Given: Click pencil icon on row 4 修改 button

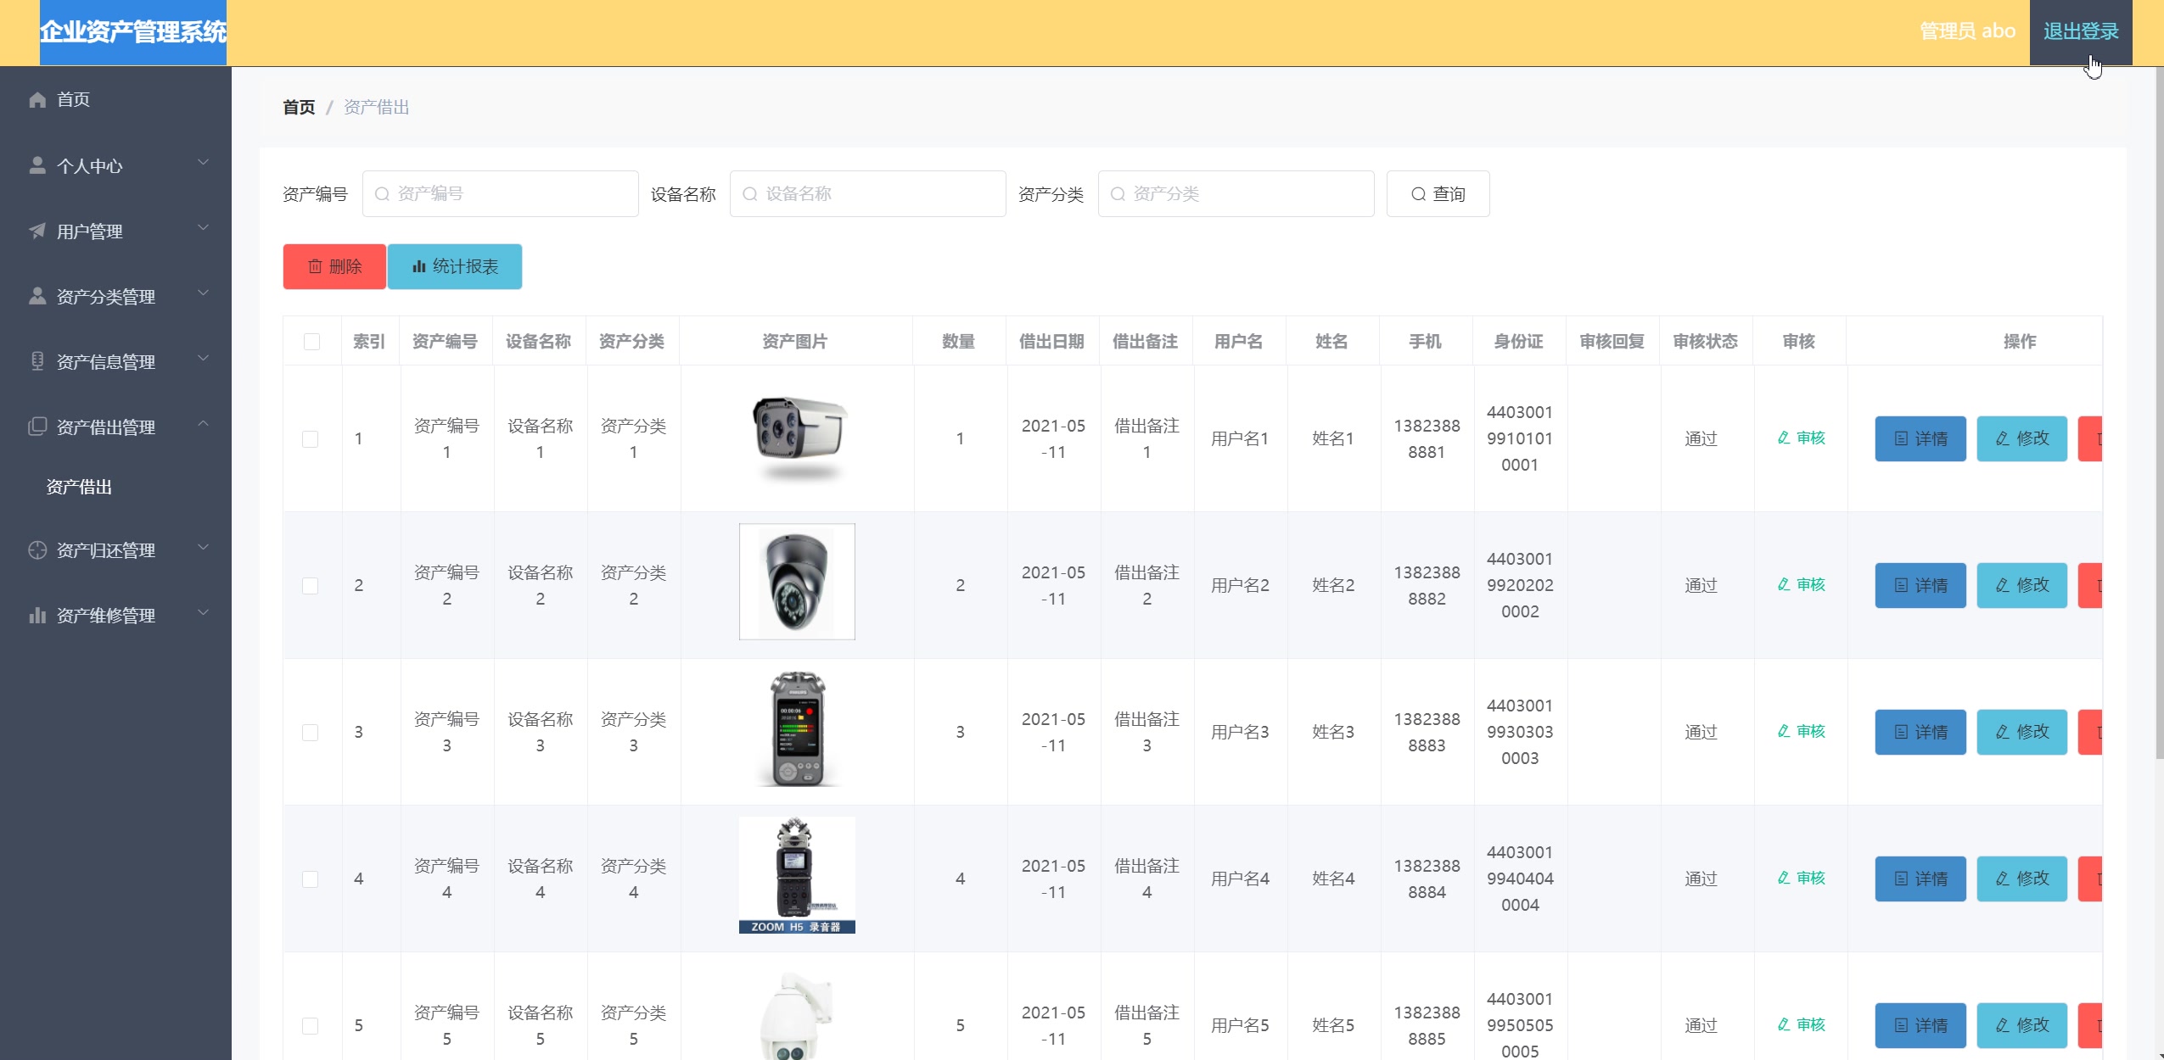Looking at the screenshot, I should [2002, 879].
